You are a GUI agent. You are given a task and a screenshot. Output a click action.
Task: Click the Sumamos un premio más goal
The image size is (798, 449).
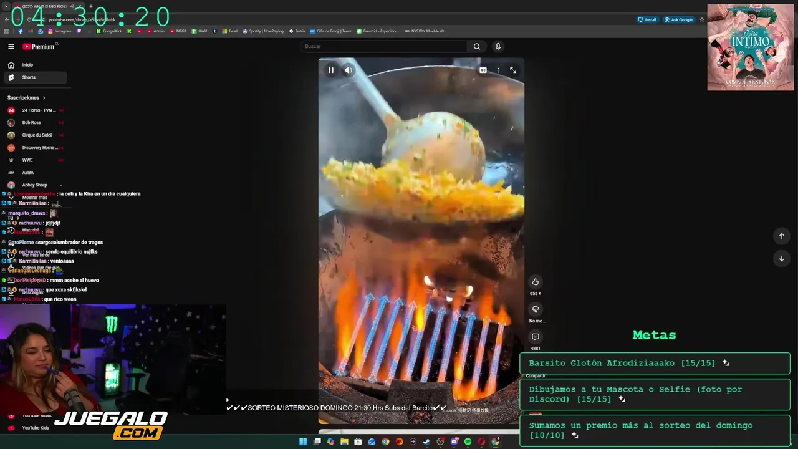655,430
